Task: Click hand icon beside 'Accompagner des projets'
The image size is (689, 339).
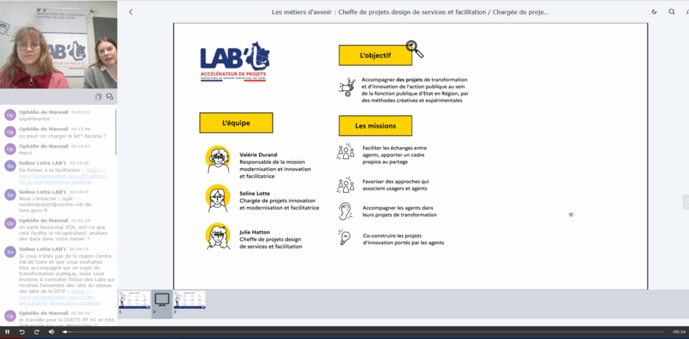Action: click(x=347, y=87)
